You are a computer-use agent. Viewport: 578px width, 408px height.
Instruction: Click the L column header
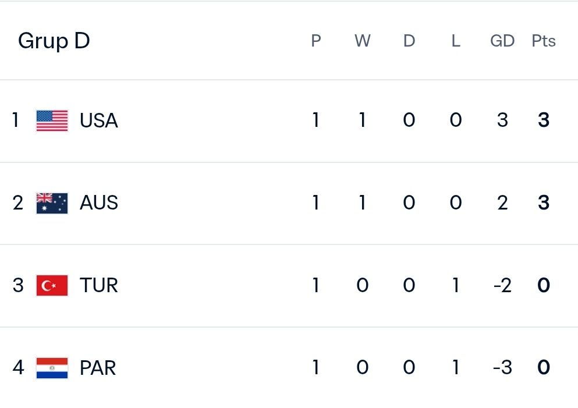pos(456,41)
